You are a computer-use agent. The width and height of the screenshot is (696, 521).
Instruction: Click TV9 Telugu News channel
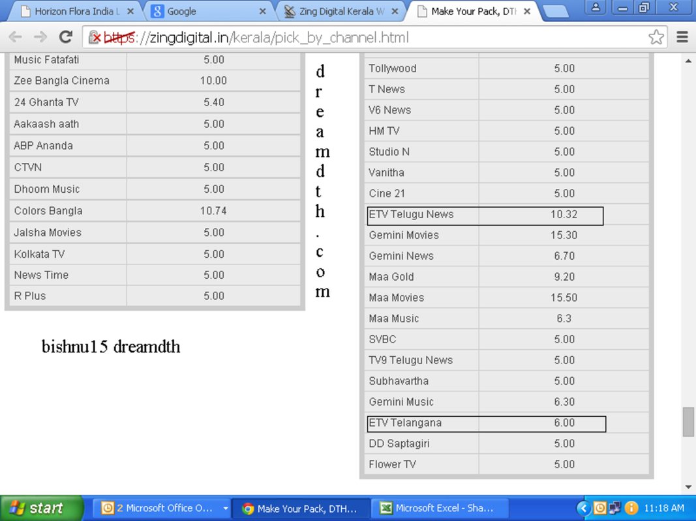[x=411, y=360]
